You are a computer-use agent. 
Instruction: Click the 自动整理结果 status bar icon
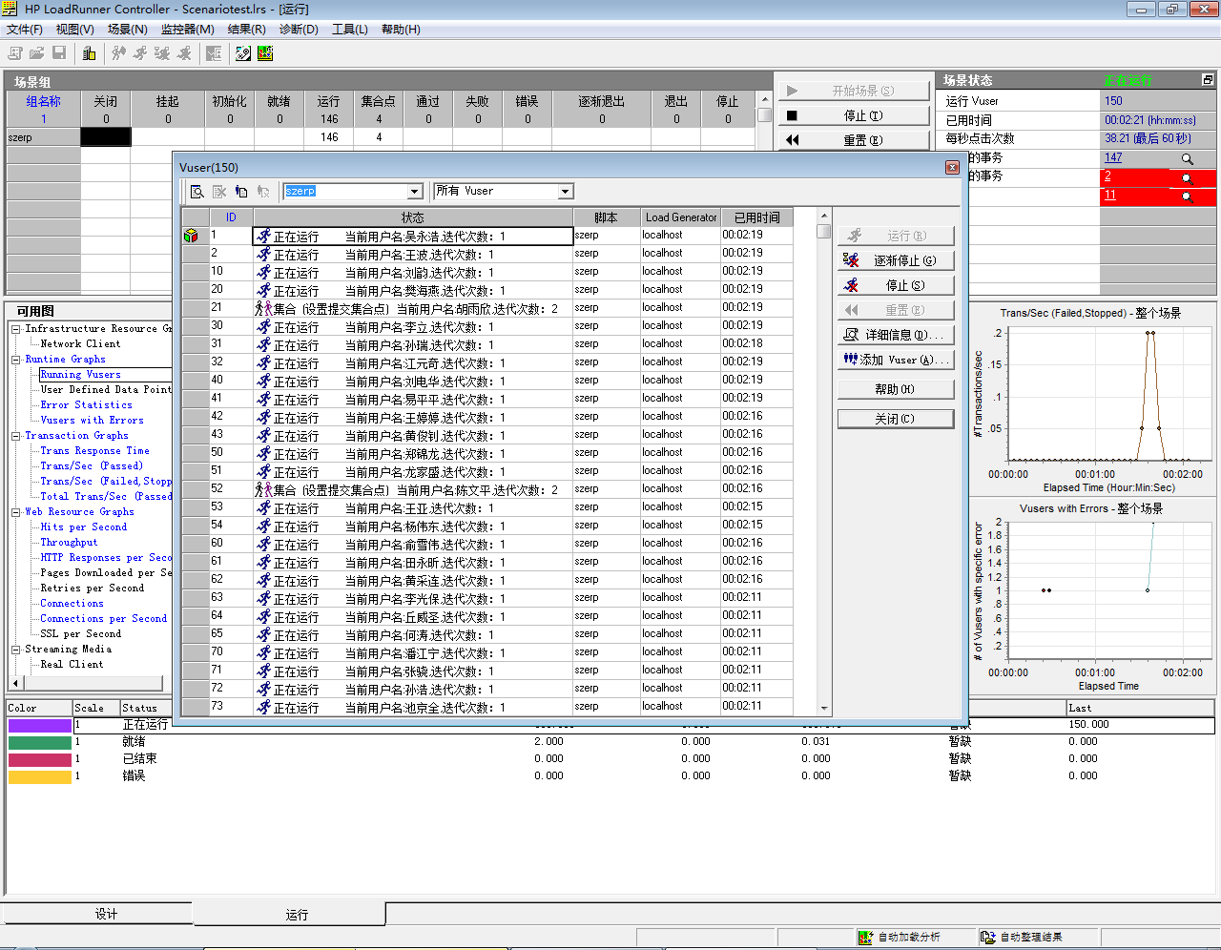[988, 938]
